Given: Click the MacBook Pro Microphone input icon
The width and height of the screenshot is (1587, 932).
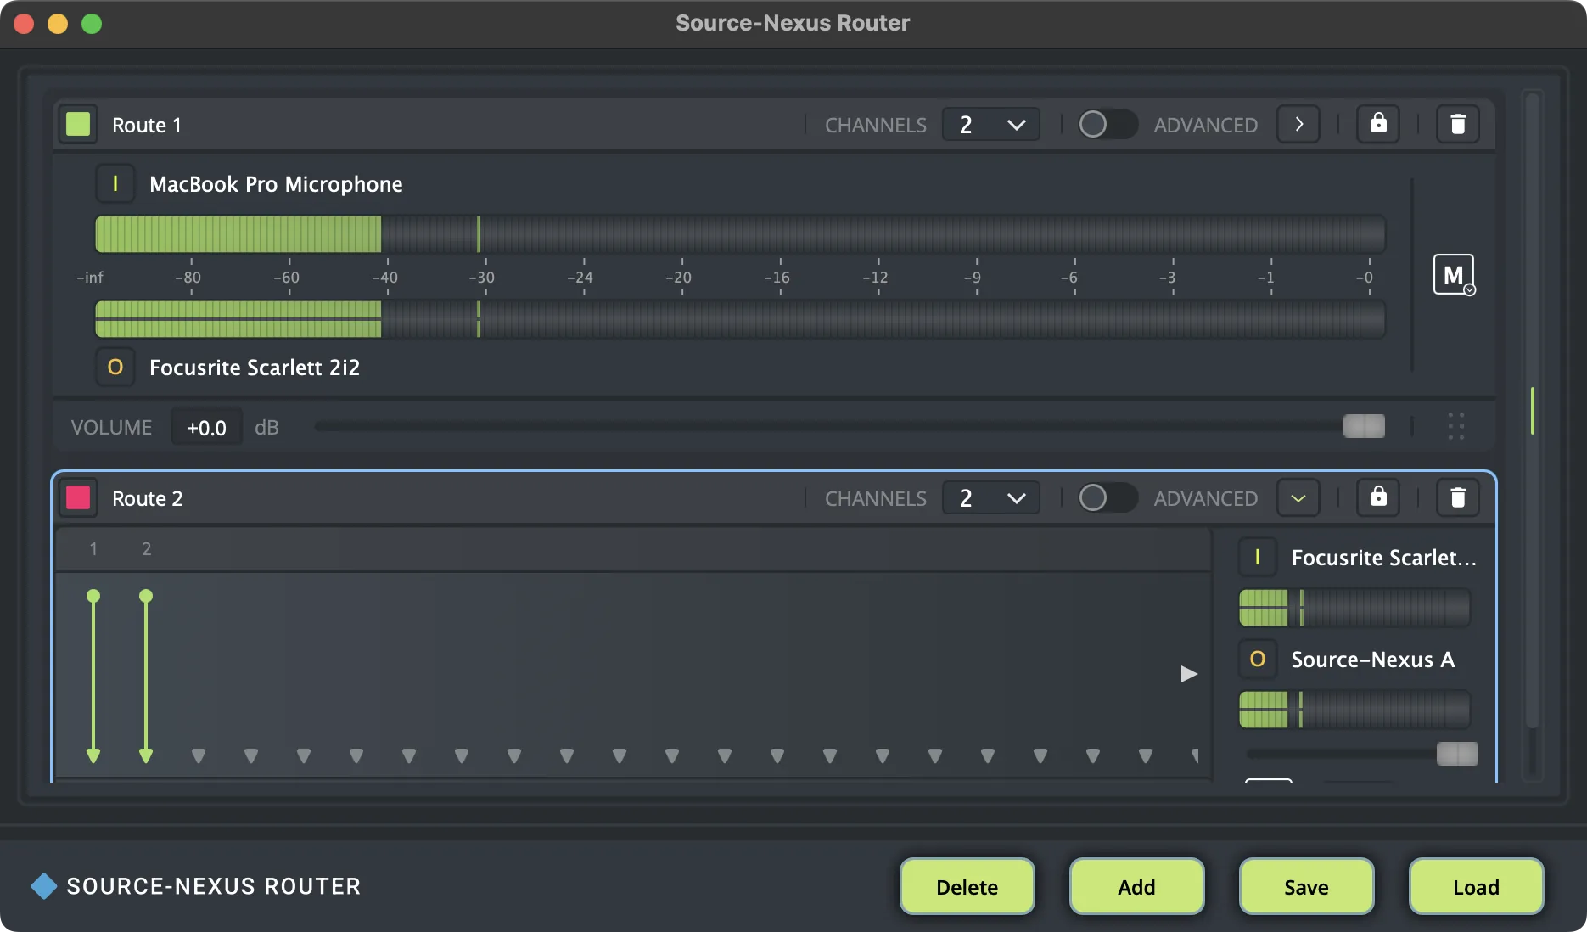Looking at the screenshot, I should click(115, 183).
